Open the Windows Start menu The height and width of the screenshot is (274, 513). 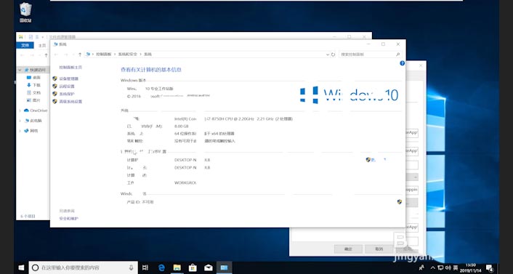point(21,267)
